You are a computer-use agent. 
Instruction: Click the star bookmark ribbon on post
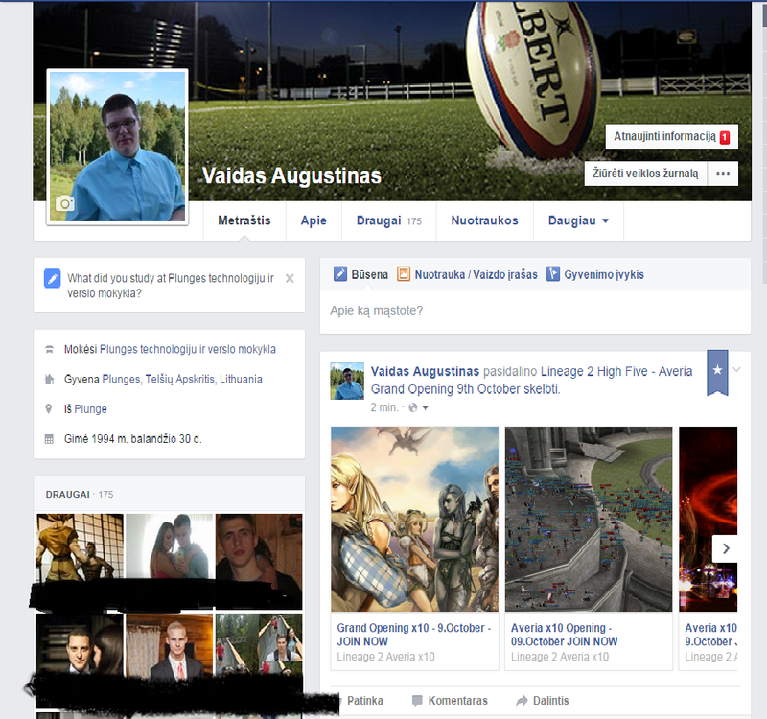click(x=717, y=371)
